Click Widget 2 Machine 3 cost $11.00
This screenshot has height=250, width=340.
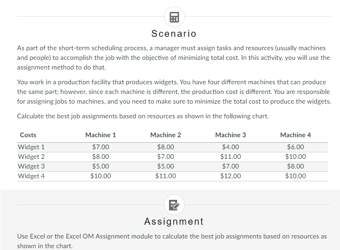230,157
